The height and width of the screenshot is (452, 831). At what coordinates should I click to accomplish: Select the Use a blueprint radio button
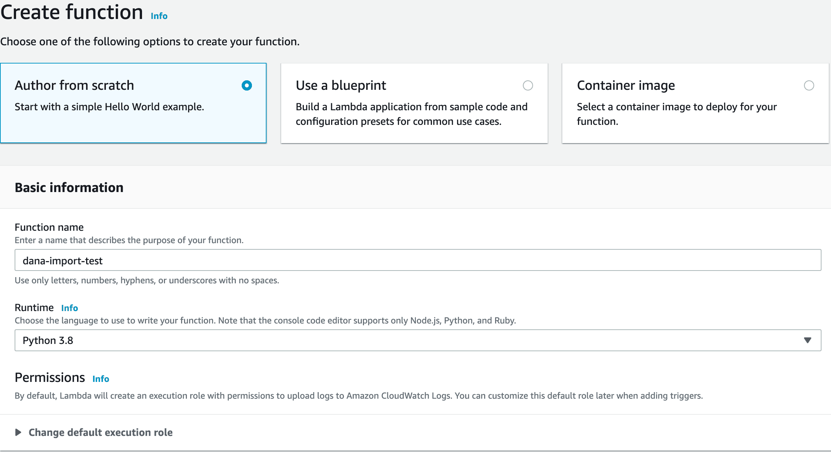pyautogui.click(x=528, y=85)
